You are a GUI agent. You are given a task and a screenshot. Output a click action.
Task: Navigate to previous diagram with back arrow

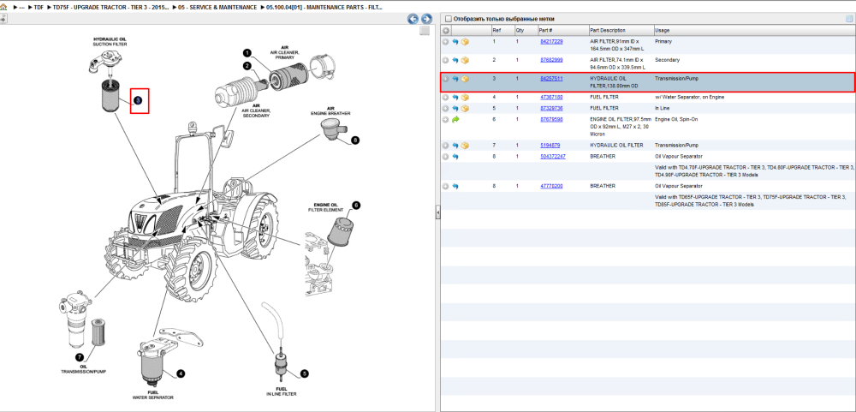pyautogui.click(x=413, y=19)
